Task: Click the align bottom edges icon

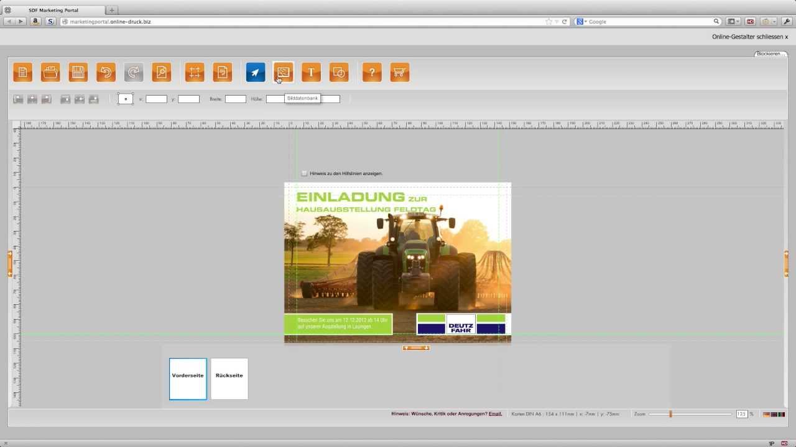Action: (x=93, y=99)
